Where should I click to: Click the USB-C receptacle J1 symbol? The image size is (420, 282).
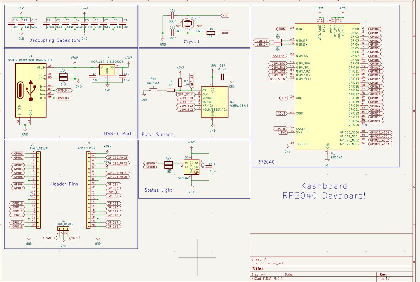[31, 90]
